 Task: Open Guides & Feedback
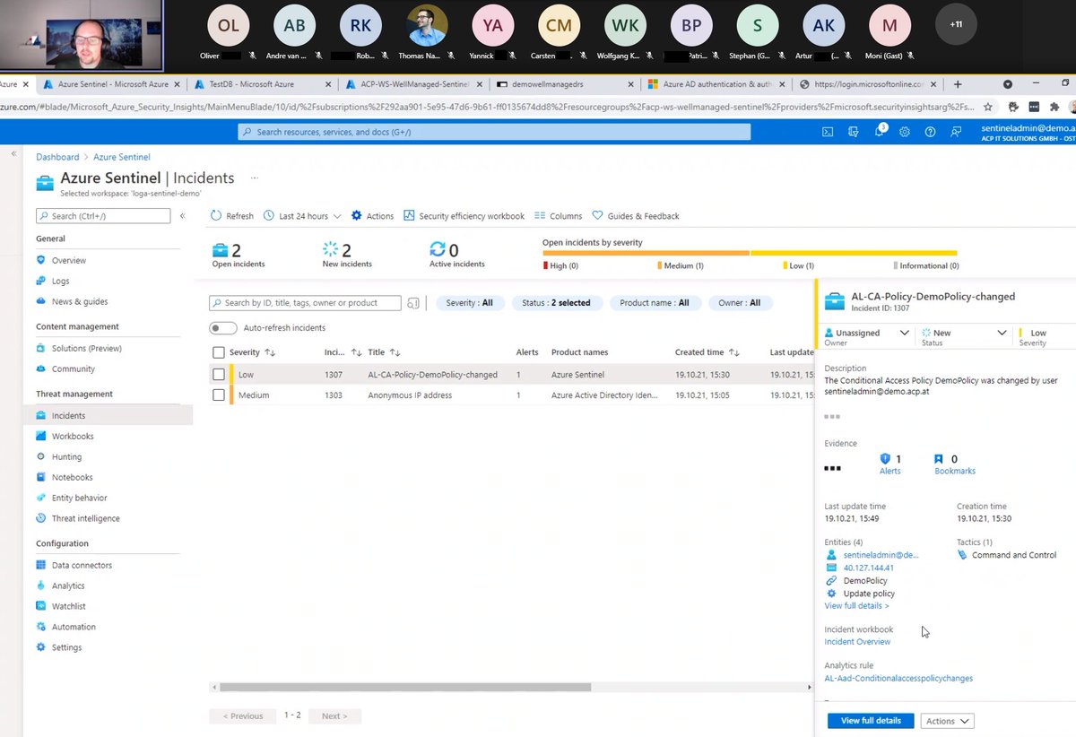[636, 216]
